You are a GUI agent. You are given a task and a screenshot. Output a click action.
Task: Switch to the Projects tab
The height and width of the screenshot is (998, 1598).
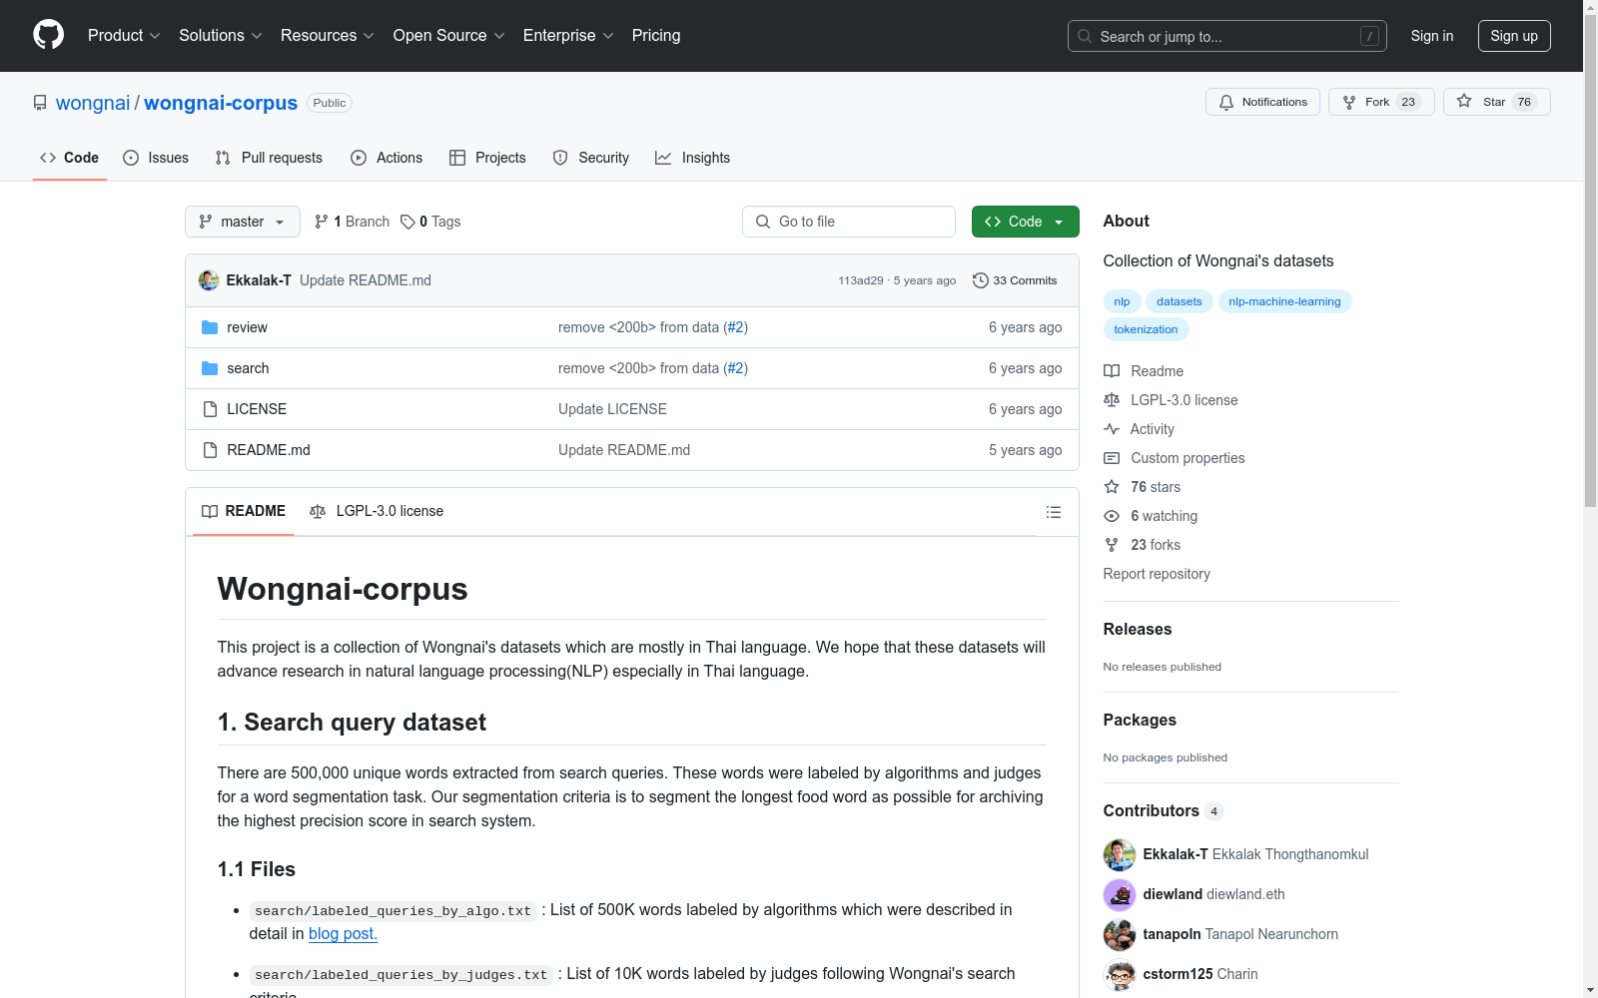pos(487,158)
